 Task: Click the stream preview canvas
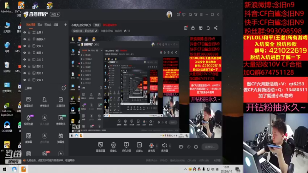point(146,87)
